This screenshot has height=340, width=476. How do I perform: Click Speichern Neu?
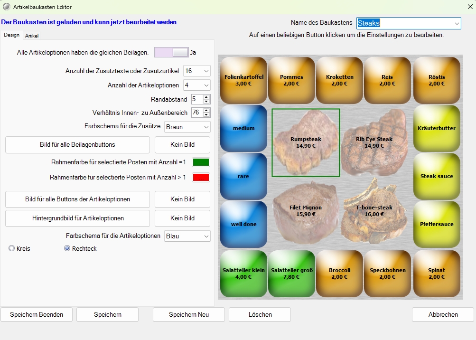189,314
